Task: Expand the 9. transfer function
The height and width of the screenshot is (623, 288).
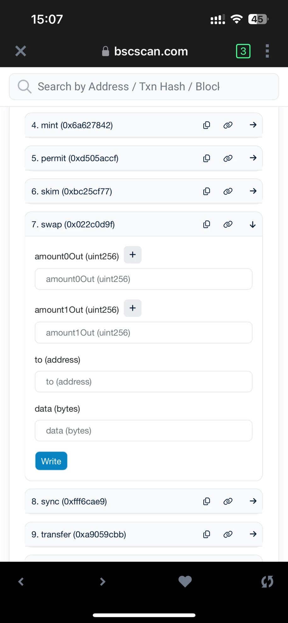Action: tap(253, 534)
